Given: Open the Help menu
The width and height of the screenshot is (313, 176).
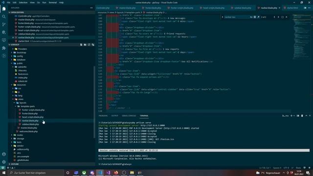Looking at the screenshot, I should click(x=61, y=2).
